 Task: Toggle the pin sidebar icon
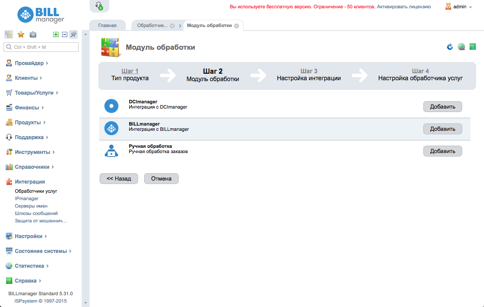[x=73, y=34]
